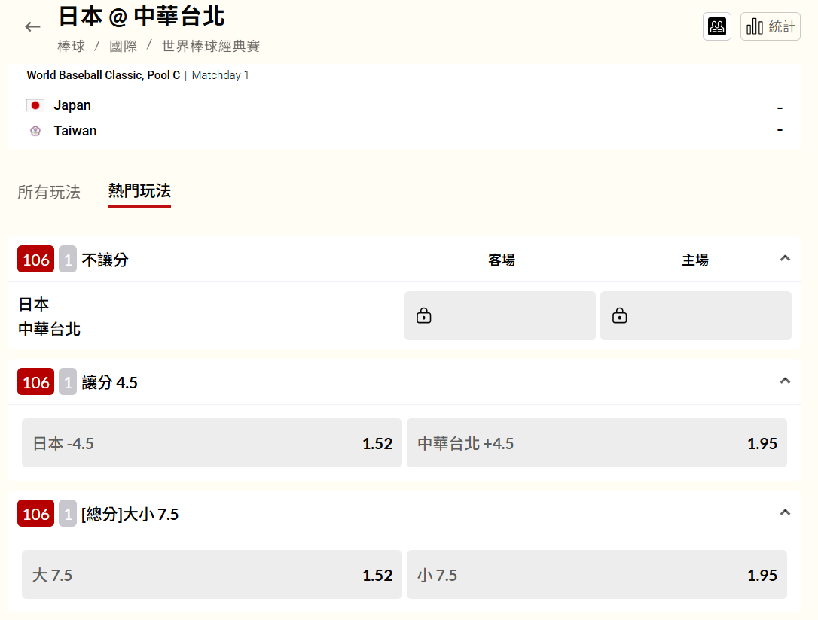Pick 小 7.5 under at 1.95
The height and width of the screenshot is (620, 818).
pyautogui.click(x=597, y=575)
